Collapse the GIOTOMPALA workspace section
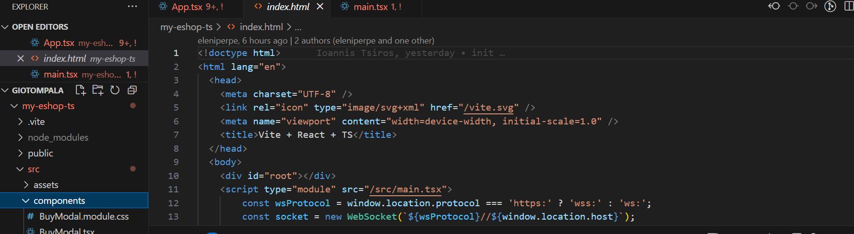 [x=5, y=90]
